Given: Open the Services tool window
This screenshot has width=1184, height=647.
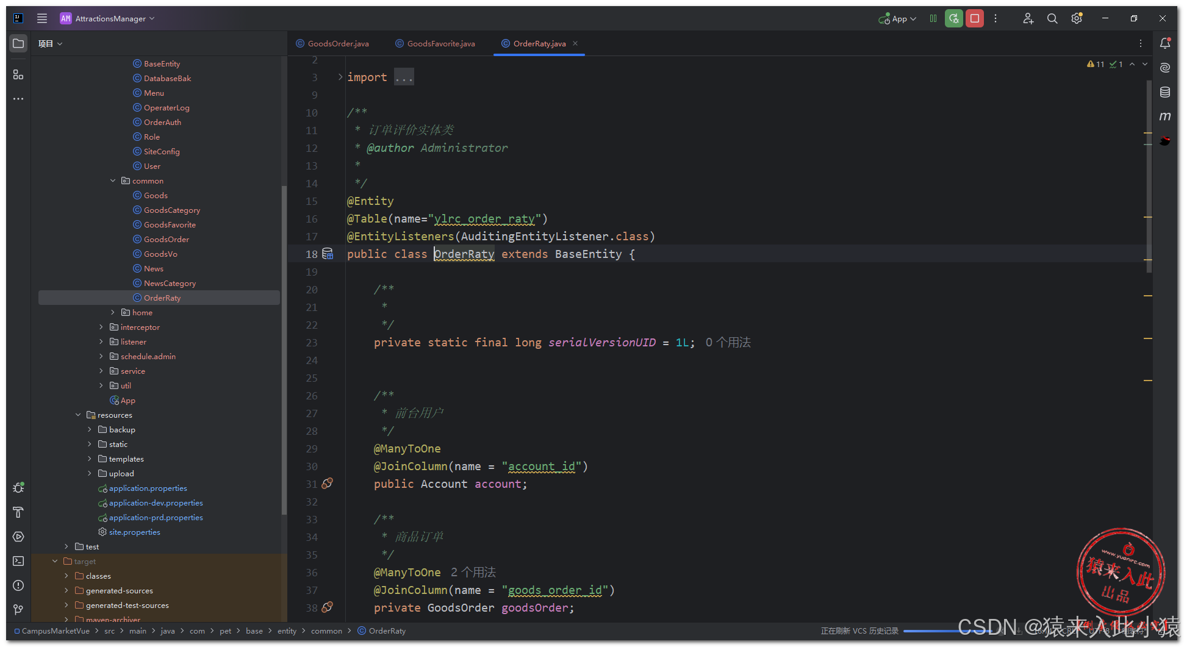Looking at the screenshot, I should [18, 537].
